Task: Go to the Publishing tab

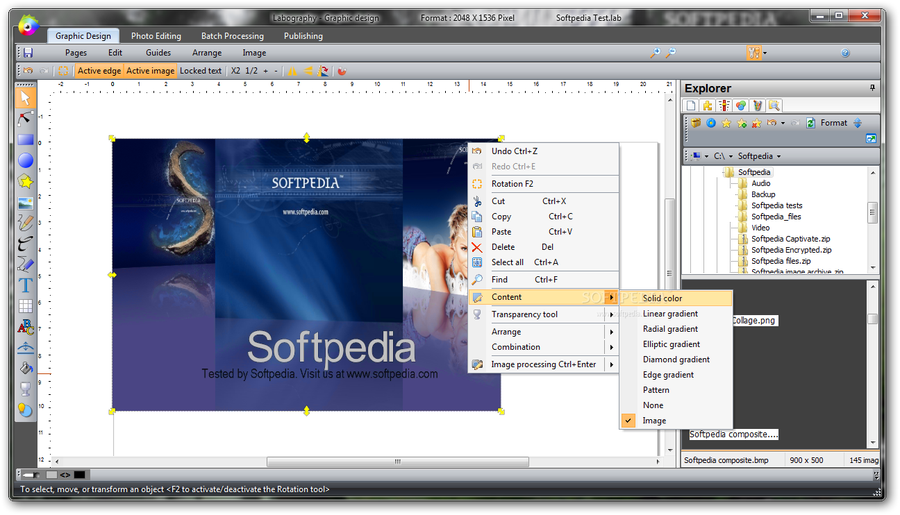Action: coord(303,36)
